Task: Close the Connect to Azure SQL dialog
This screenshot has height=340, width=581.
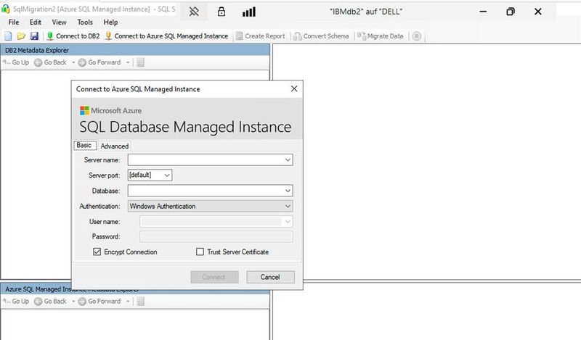Action: point(294,88)
